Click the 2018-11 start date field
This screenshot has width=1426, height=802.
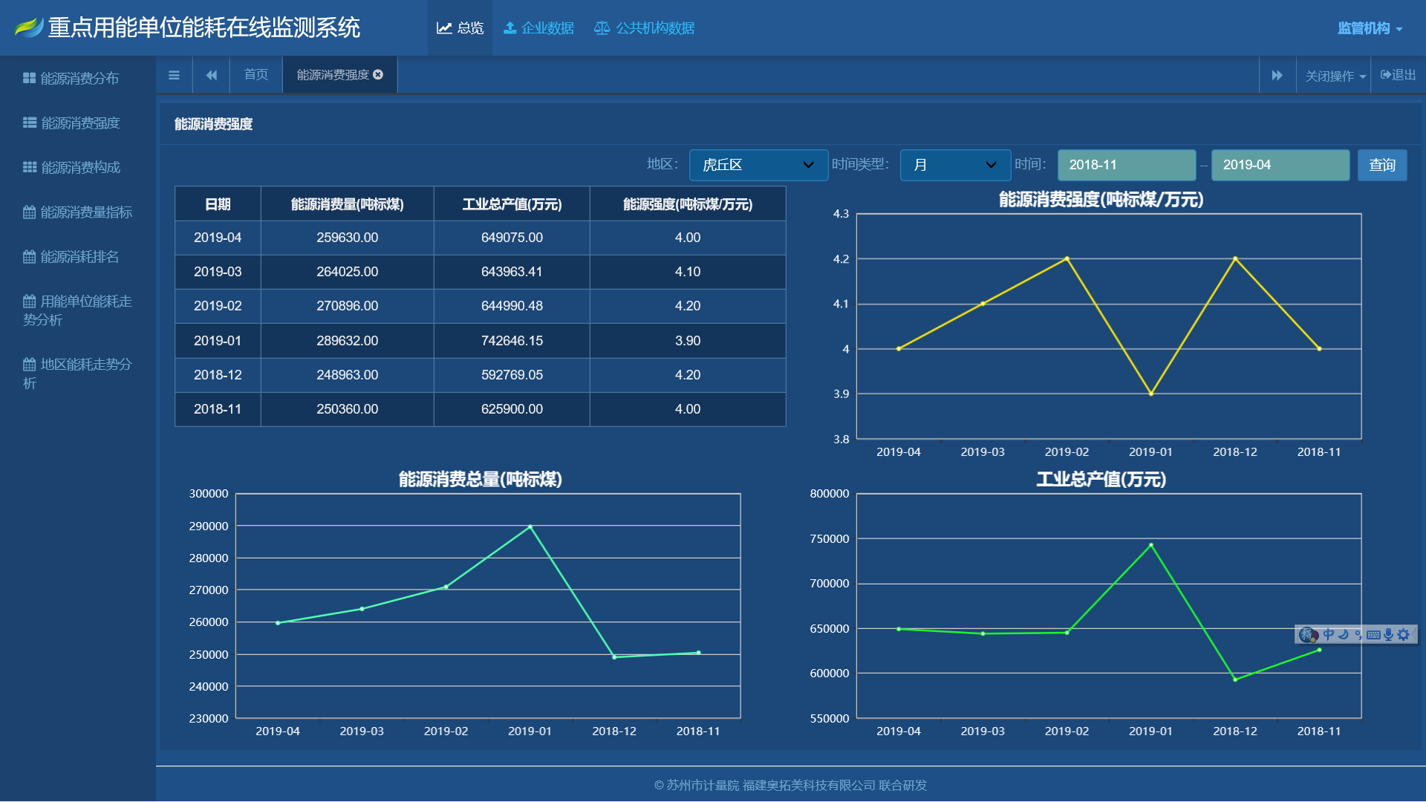click(x=1126, y=165)
